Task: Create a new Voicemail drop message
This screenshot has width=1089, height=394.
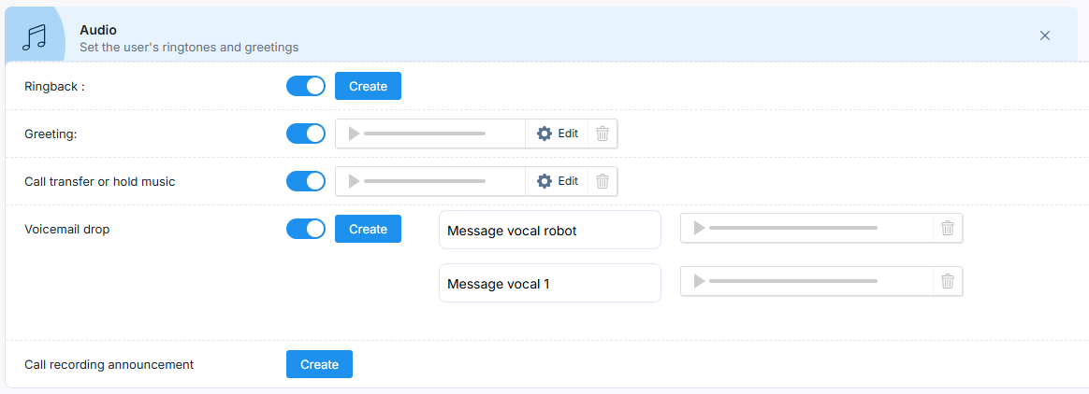Action: click(x=368, y=229)
